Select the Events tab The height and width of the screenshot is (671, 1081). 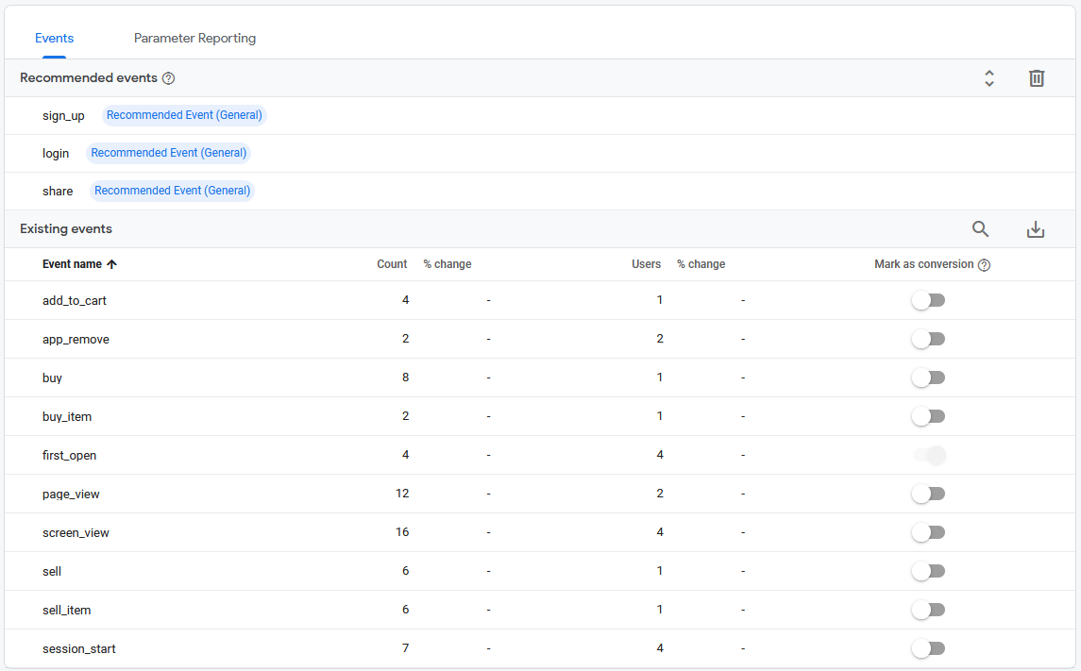pyautogui.click(x=54, y=38)
